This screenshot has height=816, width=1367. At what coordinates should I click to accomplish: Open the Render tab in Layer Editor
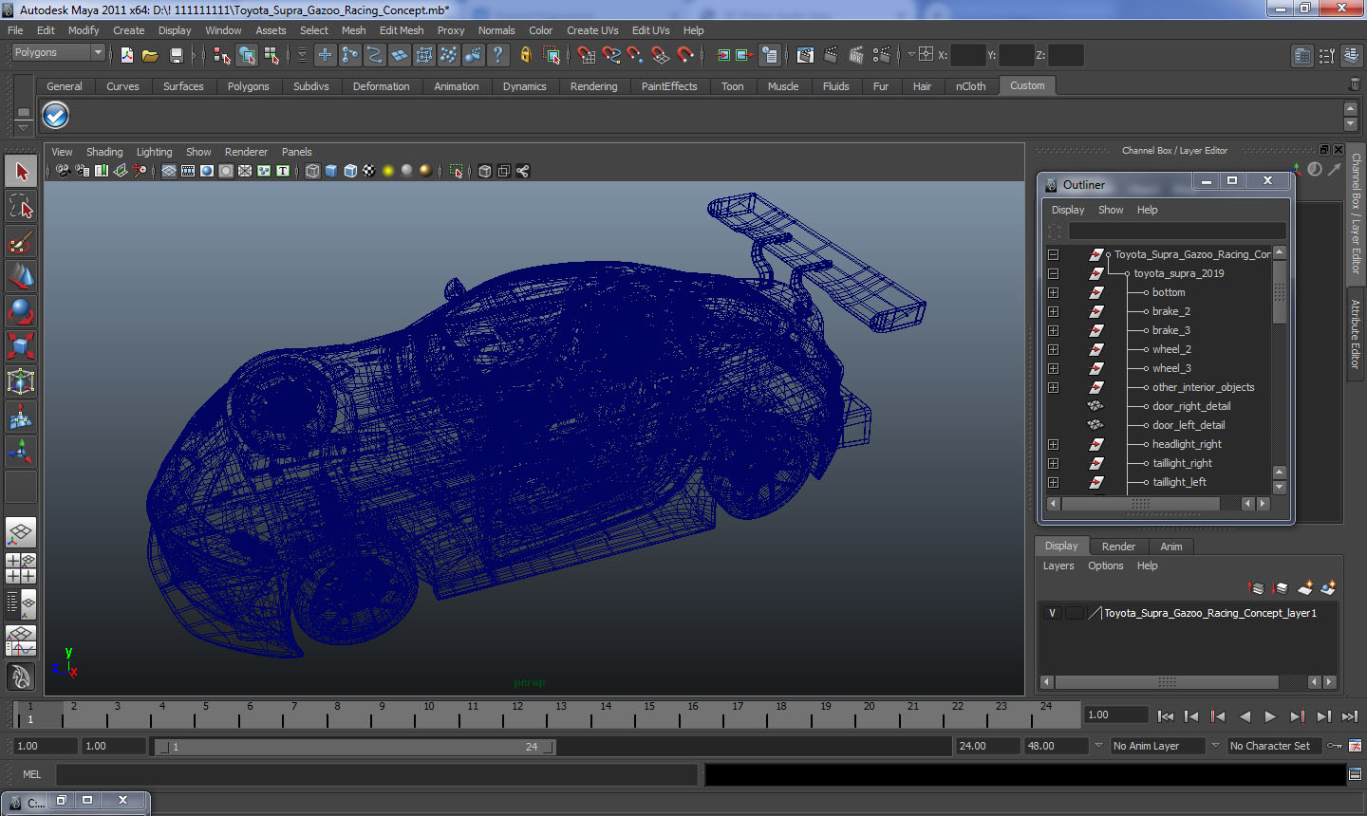(1118, 547)
